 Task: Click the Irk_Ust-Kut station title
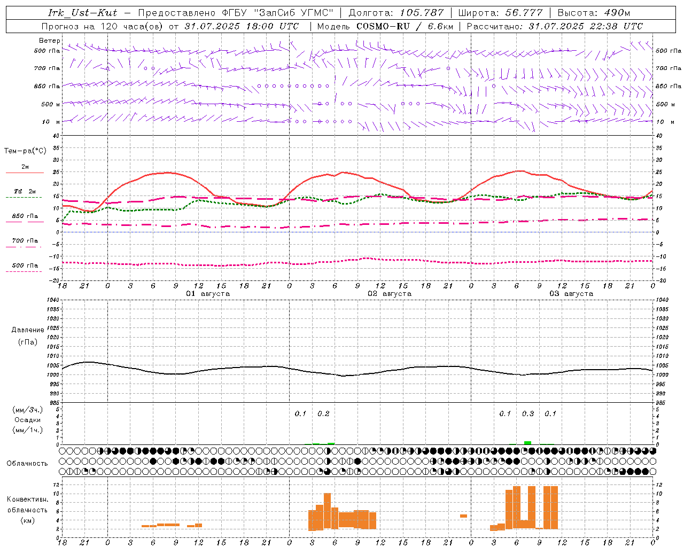point(82,13)
